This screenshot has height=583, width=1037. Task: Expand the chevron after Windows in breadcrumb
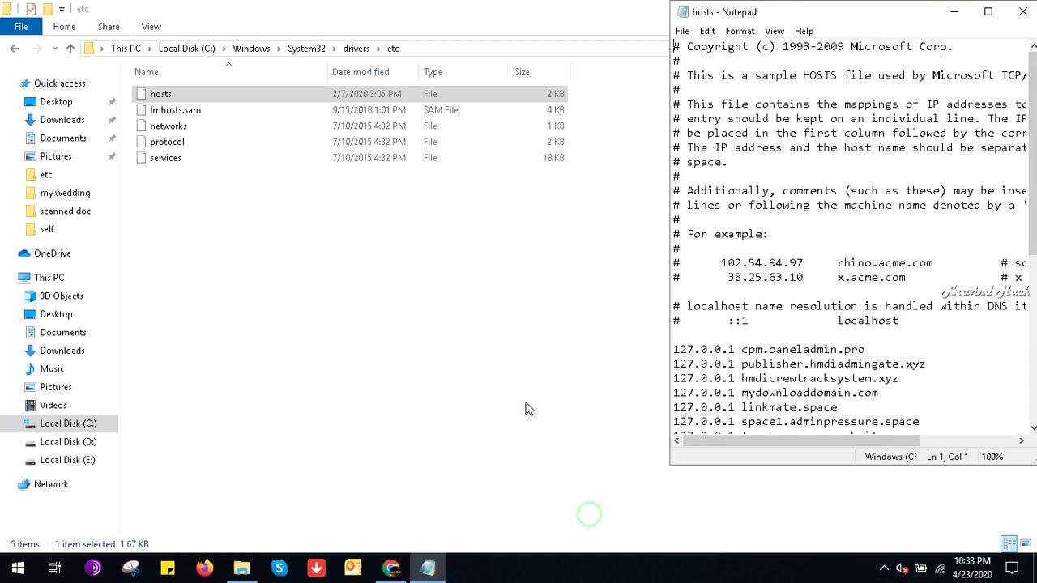tap(279, 49)
